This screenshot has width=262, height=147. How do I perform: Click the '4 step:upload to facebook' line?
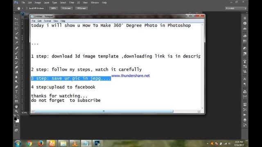click(x=63, y=87)
